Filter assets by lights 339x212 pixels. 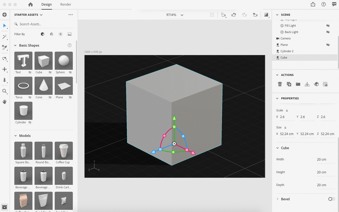pyautogui.click(x=61, y=34)
